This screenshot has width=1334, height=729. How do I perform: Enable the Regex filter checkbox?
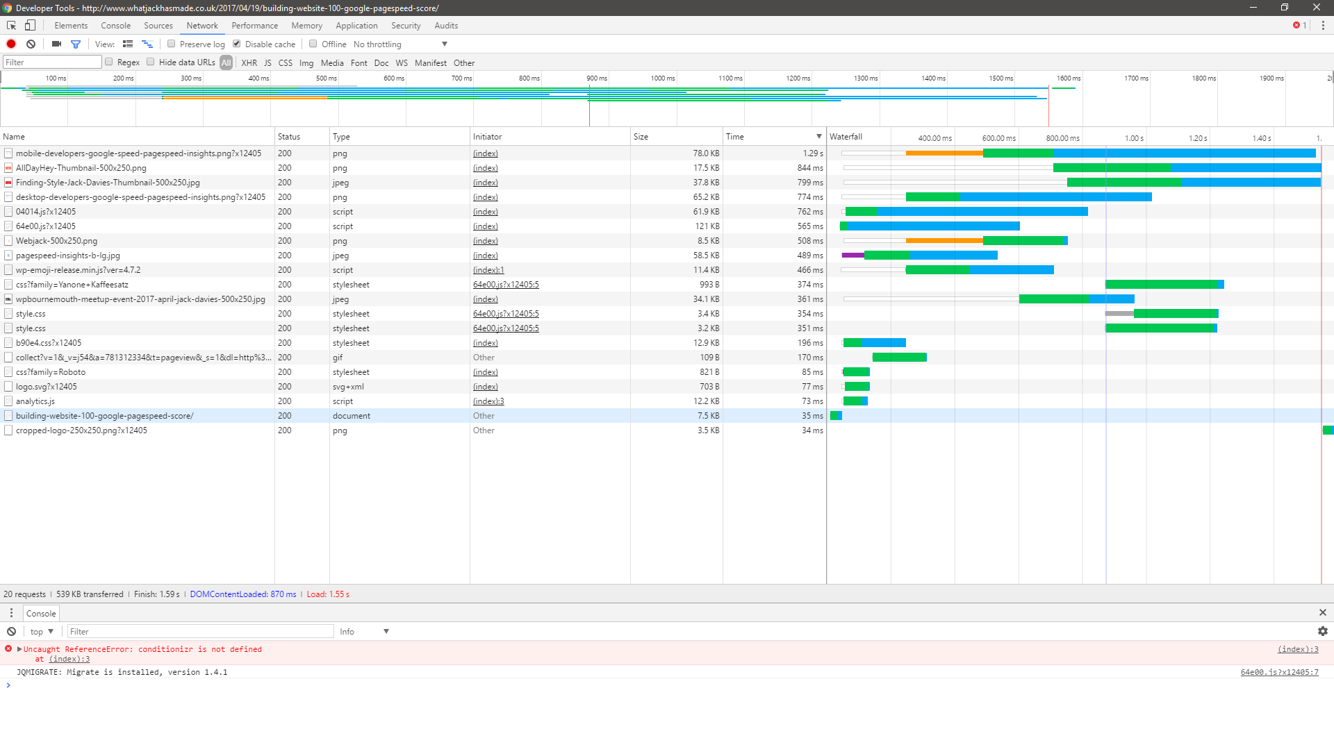108,62
